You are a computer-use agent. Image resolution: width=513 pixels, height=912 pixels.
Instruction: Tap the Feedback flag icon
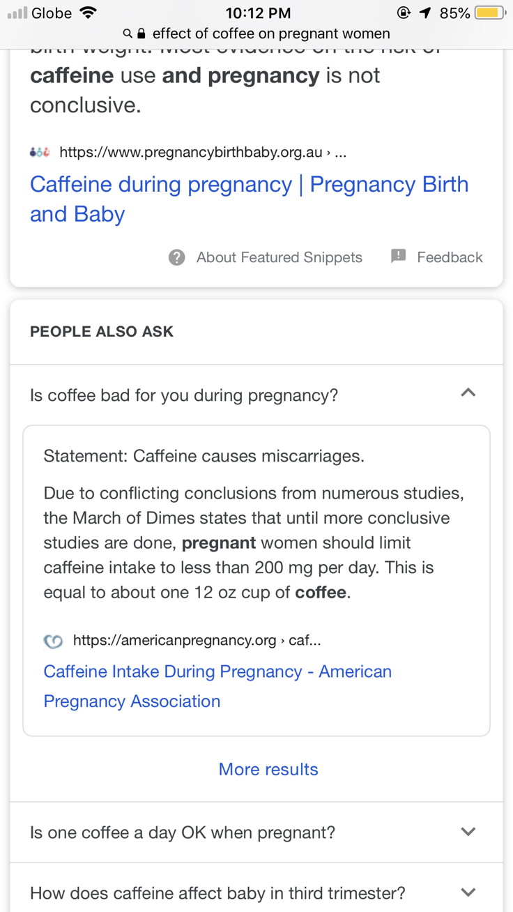(399, 257)
